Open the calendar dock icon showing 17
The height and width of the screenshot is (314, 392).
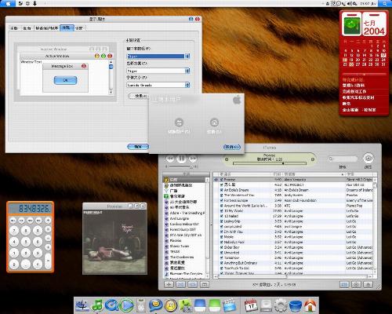tap(251, 305)
